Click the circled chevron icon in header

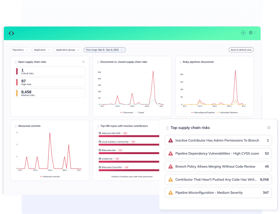pyautogui.click(x=243, y=33)
